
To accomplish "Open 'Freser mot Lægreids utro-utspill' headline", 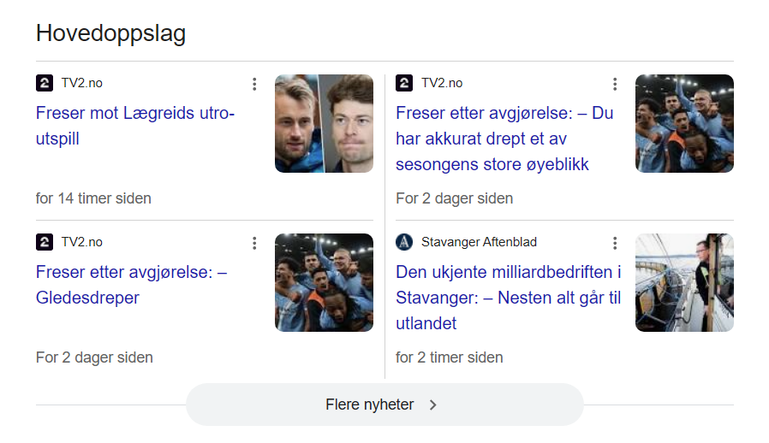I will (x=135, y=126).
